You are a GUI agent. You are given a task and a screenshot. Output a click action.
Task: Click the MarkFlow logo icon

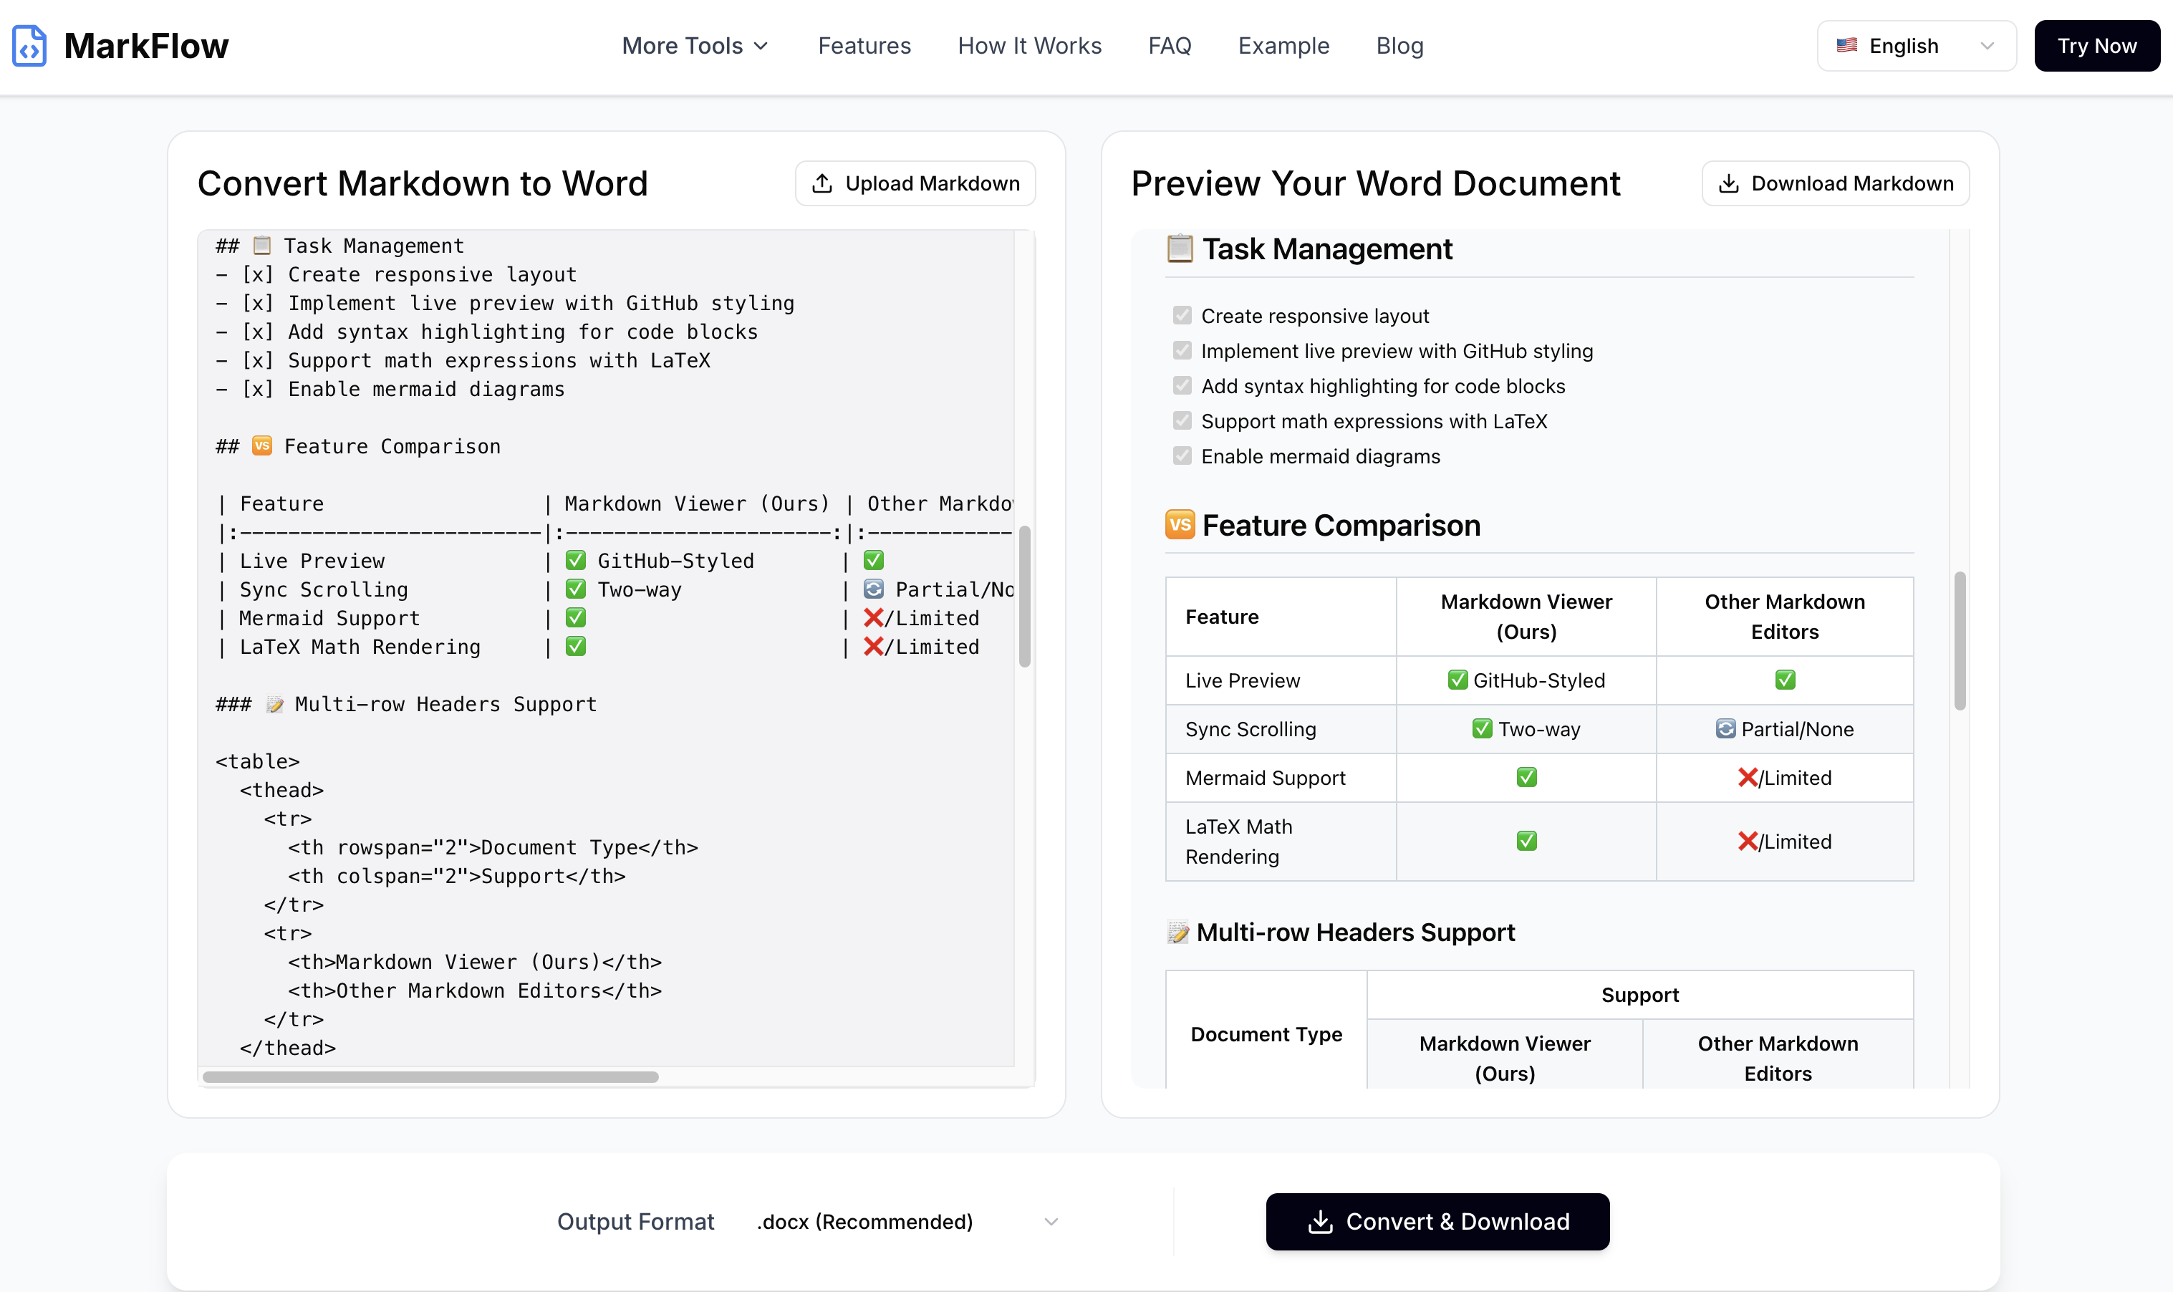(29, 45)
